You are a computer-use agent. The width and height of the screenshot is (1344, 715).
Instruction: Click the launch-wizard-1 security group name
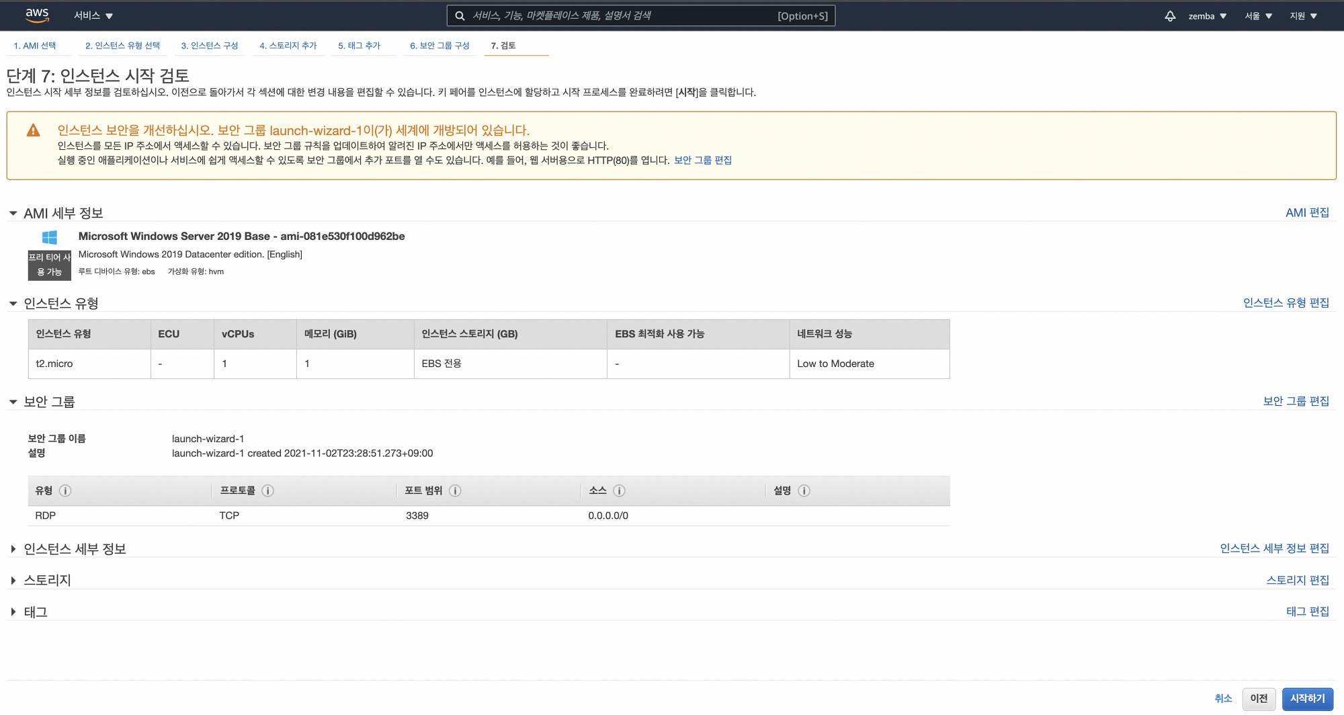click(x=208, y=439)
